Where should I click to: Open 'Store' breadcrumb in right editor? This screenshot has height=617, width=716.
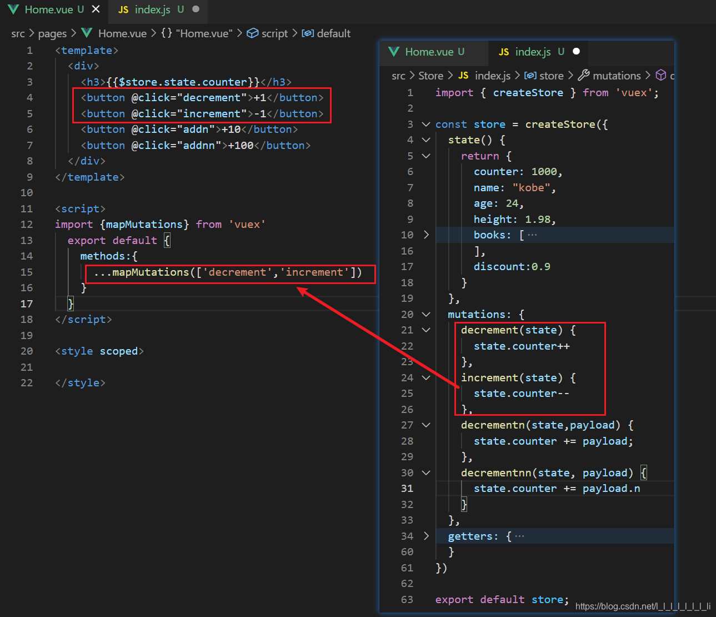pyautogui.click(x=430, y=76)
